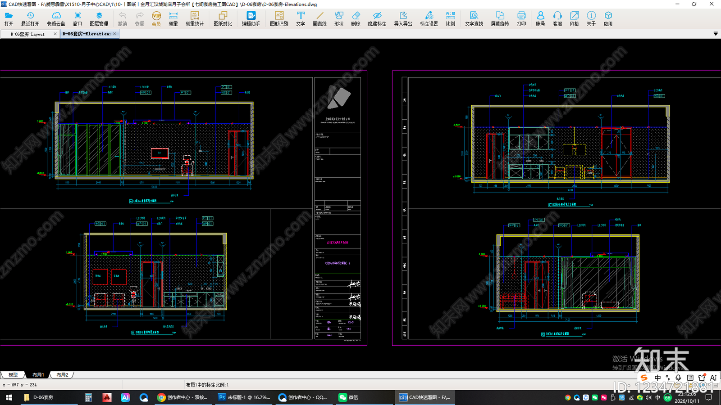Open 图形识别 shape recognition
The image size is (721, 405).
[279, 19]
